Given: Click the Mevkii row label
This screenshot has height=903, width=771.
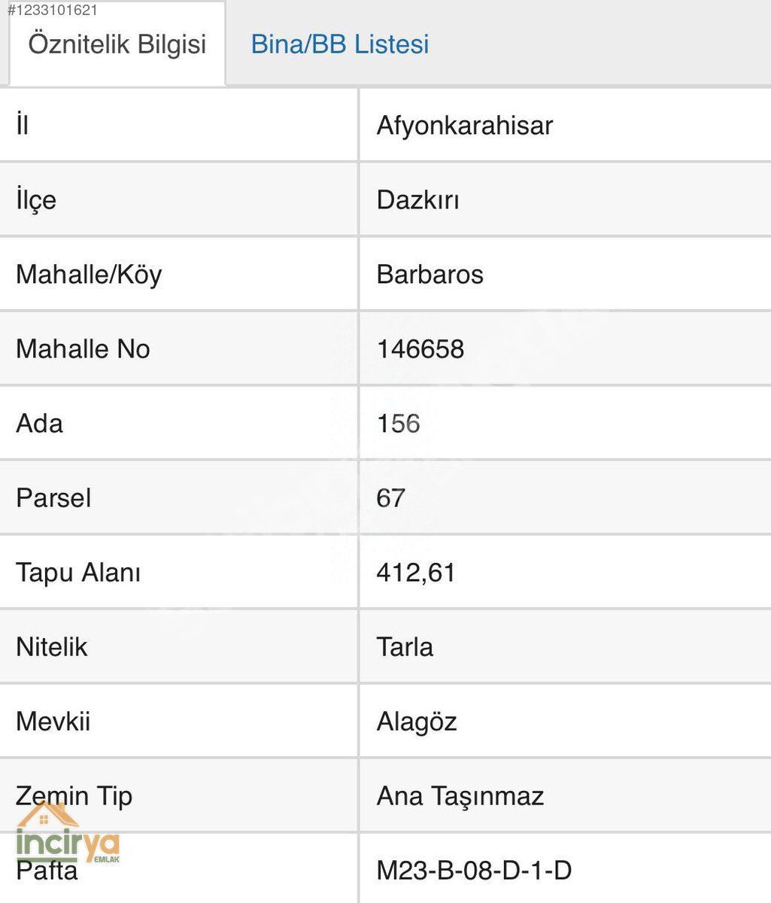Looking at the screenshot, I should [x=53, y=722].
